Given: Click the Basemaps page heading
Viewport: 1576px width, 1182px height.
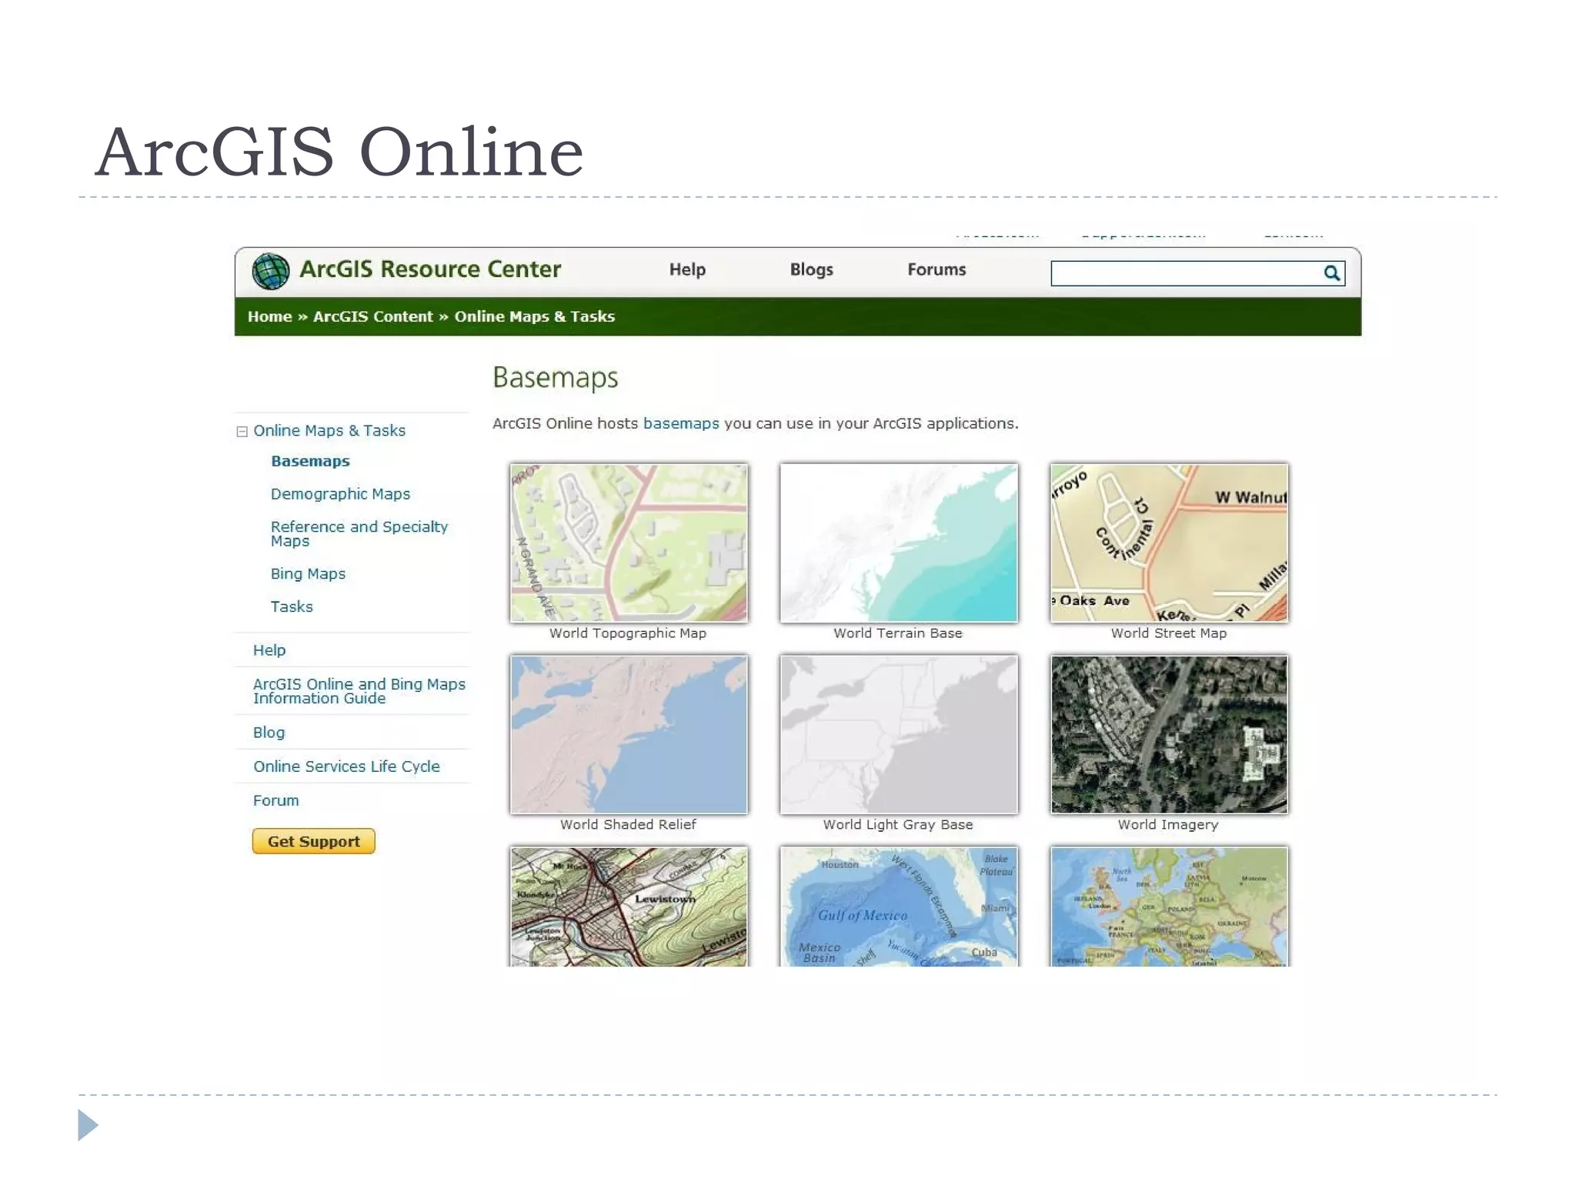Looking at the screenshot, I should 556,379.
